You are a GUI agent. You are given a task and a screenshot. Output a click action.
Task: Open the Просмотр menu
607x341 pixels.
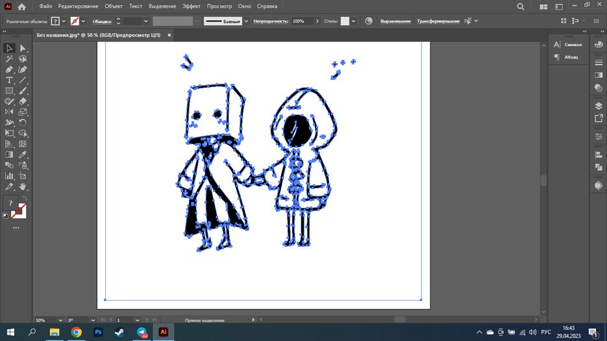219,6
